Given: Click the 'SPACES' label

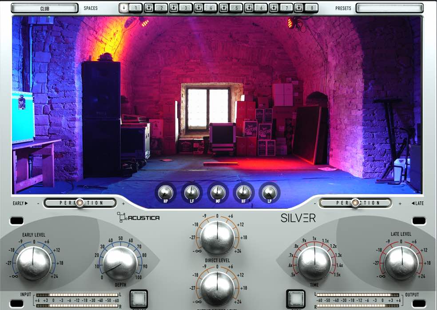Looking at the screenshot, I should coord(91,8).
